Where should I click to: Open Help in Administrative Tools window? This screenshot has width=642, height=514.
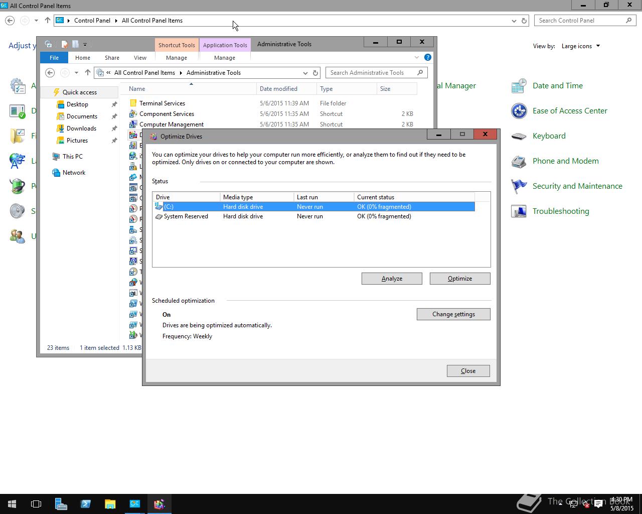point(427,57)
